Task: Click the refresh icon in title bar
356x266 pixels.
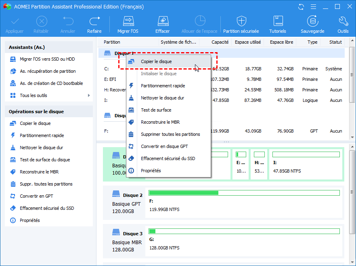Action: pyautogui.click(x=301, y=7)
